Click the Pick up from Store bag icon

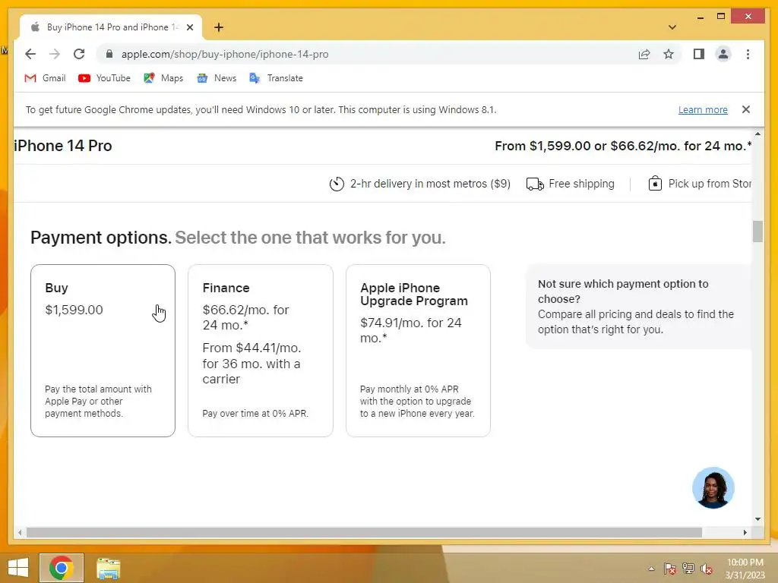point(655,184)
